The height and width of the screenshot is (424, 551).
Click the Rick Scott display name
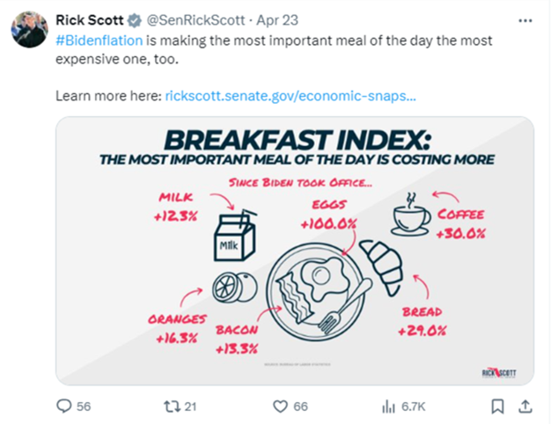tap(90, 20)
